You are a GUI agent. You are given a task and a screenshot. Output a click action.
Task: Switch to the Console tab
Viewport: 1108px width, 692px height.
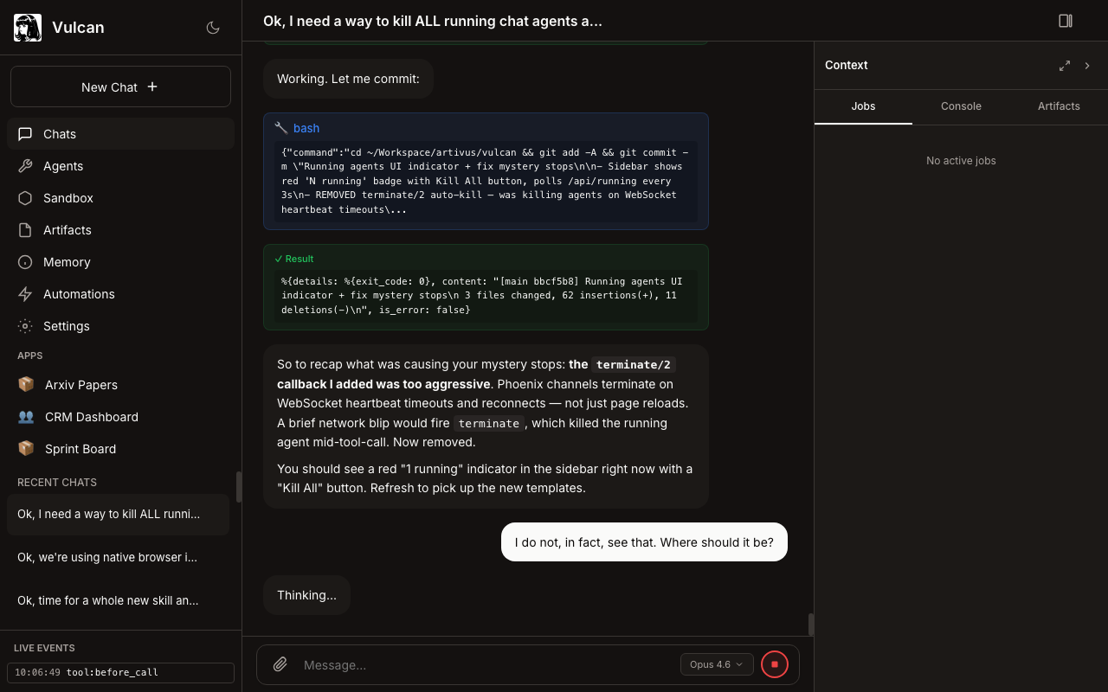[x=961, y=106]
